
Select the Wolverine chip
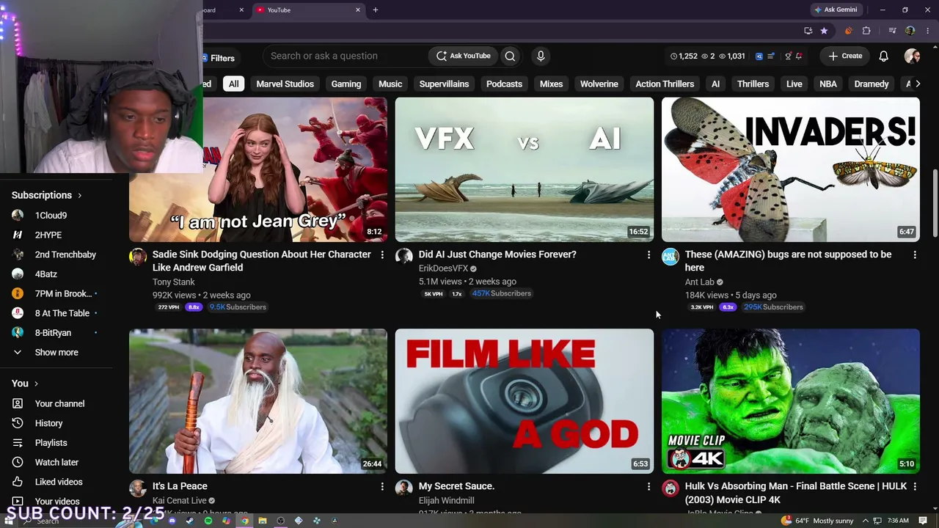click(x=599, y=84)
